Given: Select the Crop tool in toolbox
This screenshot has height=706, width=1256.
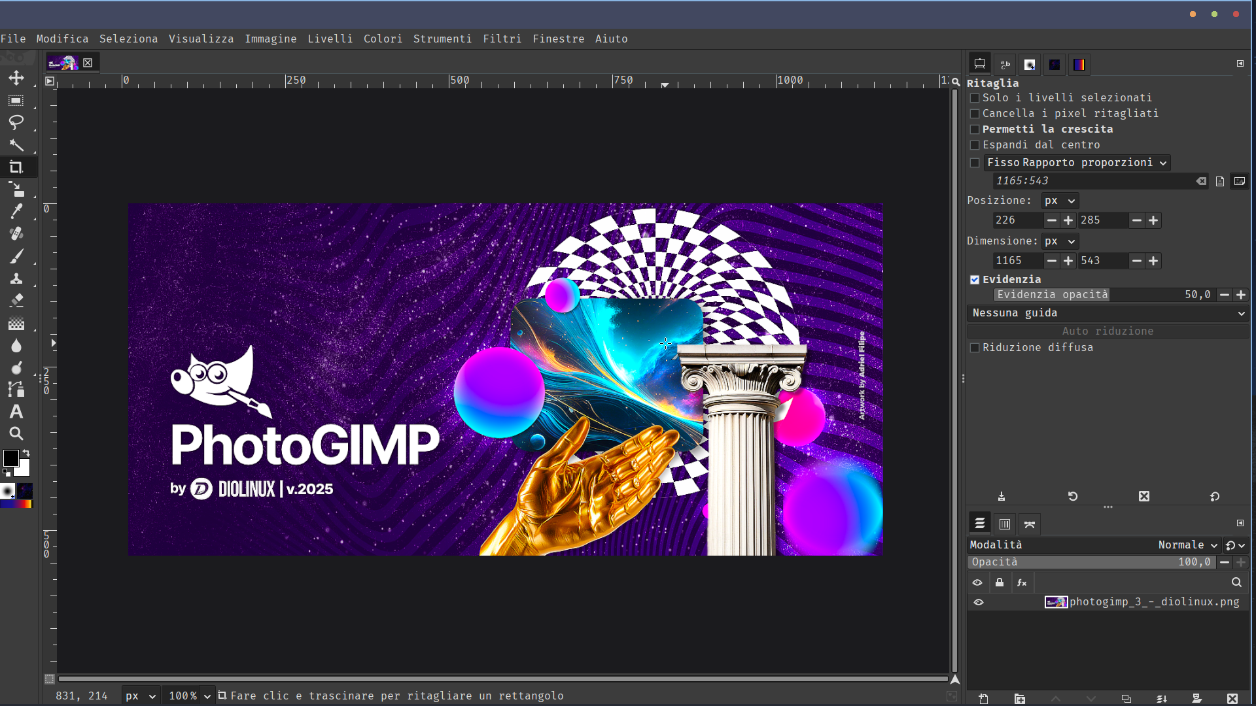Looking at the screenshot, I should 16,167.
